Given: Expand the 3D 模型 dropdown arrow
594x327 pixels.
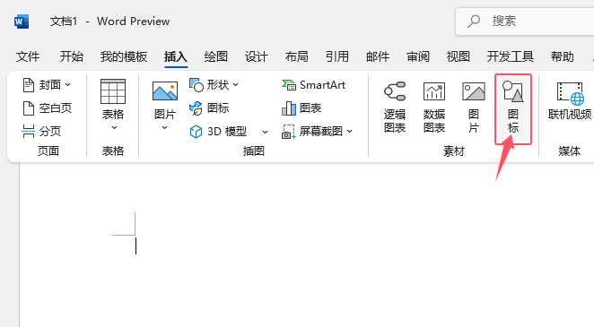Looking at the screenshot, I should pyautogui.click(x=266, y=132).
